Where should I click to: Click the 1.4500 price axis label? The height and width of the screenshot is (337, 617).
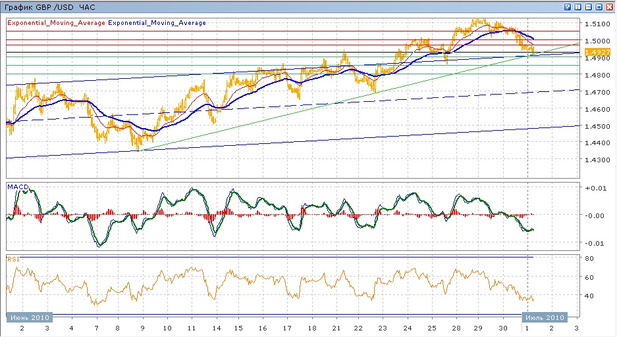[597, 126]
